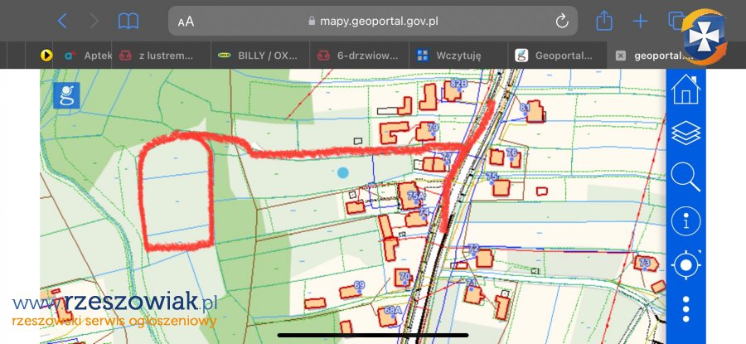This screenshot has height=344, width=746.
Task: Close the active geoportal tab
Action: 619,56
